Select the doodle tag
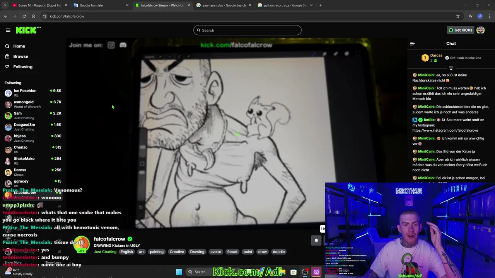Image resolution: width=495 pixels, height=278 pixels. tap(279, 252)
